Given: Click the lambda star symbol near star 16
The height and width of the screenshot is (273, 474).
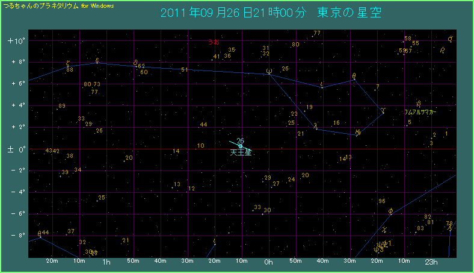Looking at the screenshot, I should 315,126.
